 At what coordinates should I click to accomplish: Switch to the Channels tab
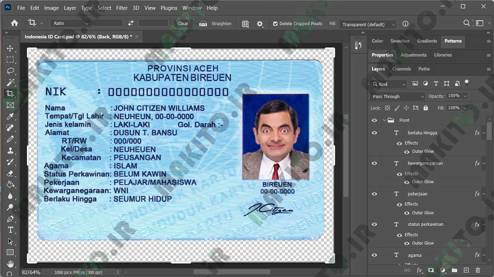(401, 69)
